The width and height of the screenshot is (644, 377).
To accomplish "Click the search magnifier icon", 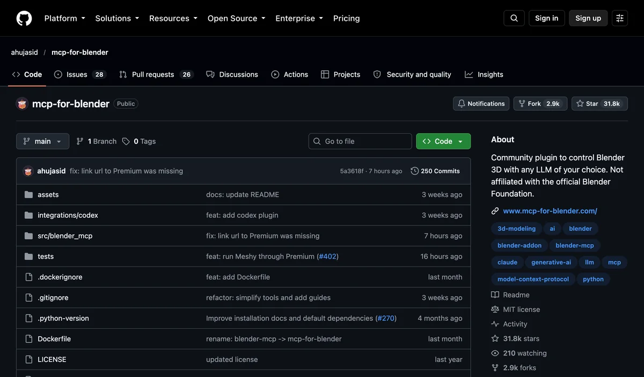I will (x=514, y=18).
